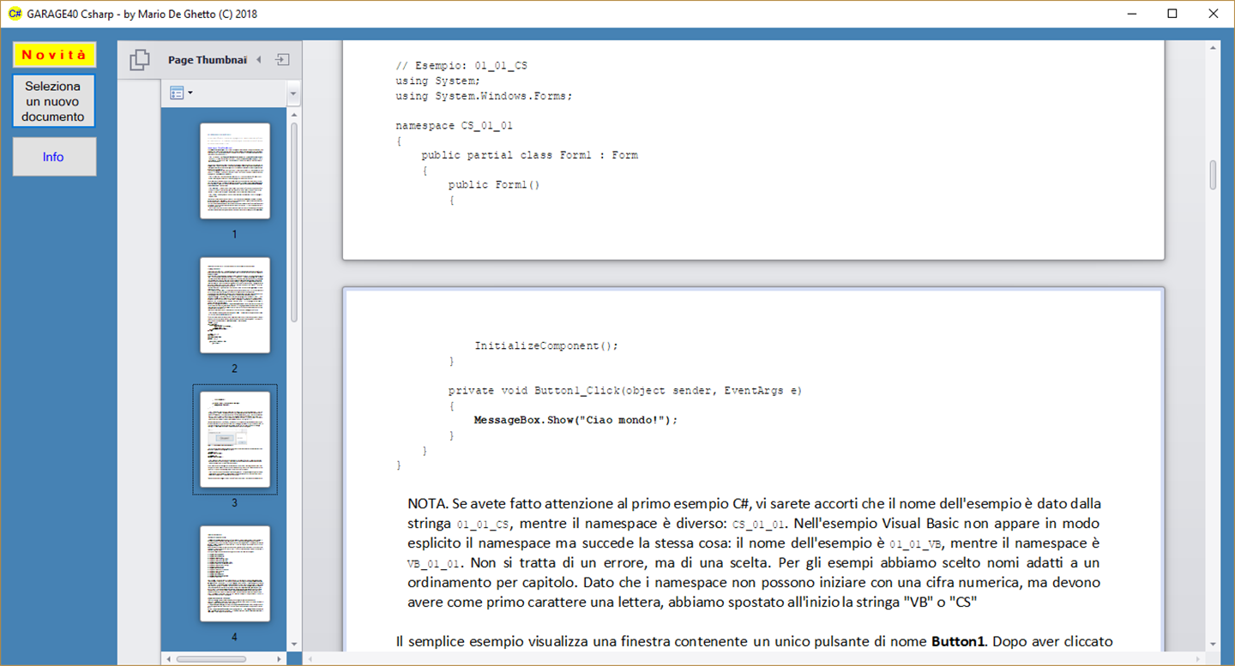Viewport: 1235px width, 666px height.
Task: Click the "private void Button1_Click" line
Action: click(x=624, y=390)
